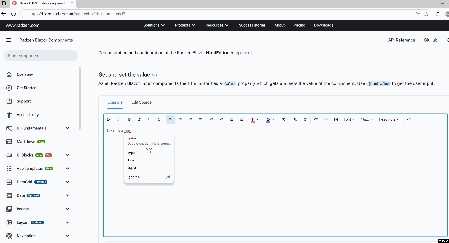The width and height of the screenshot is (449, 243).
Task: Increase indent of text
Action: (x=212, y=119)
